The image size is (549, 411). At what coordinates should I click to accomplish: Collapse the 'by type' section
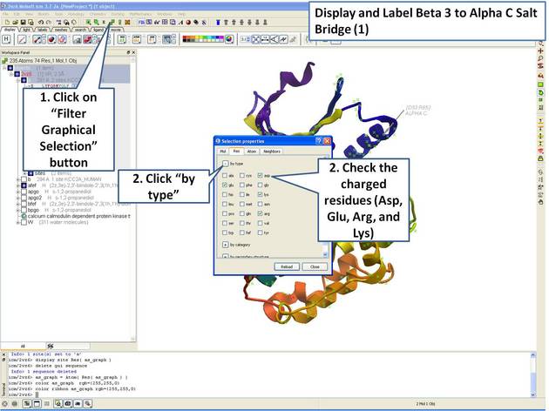pos(224,164)
